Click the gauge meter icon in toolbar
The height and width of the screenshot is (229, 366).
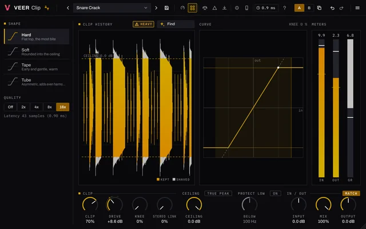pos(182,8)
